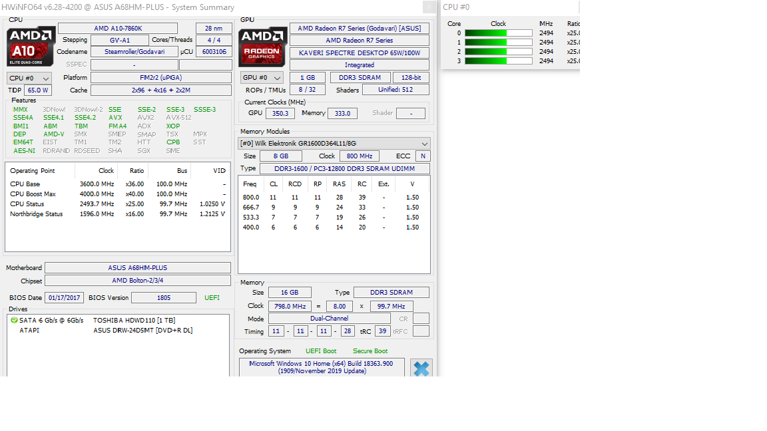This screenshot has width=767, height=431.
Task: Click the Windows 10 Home build field
Action: [322, 367]
